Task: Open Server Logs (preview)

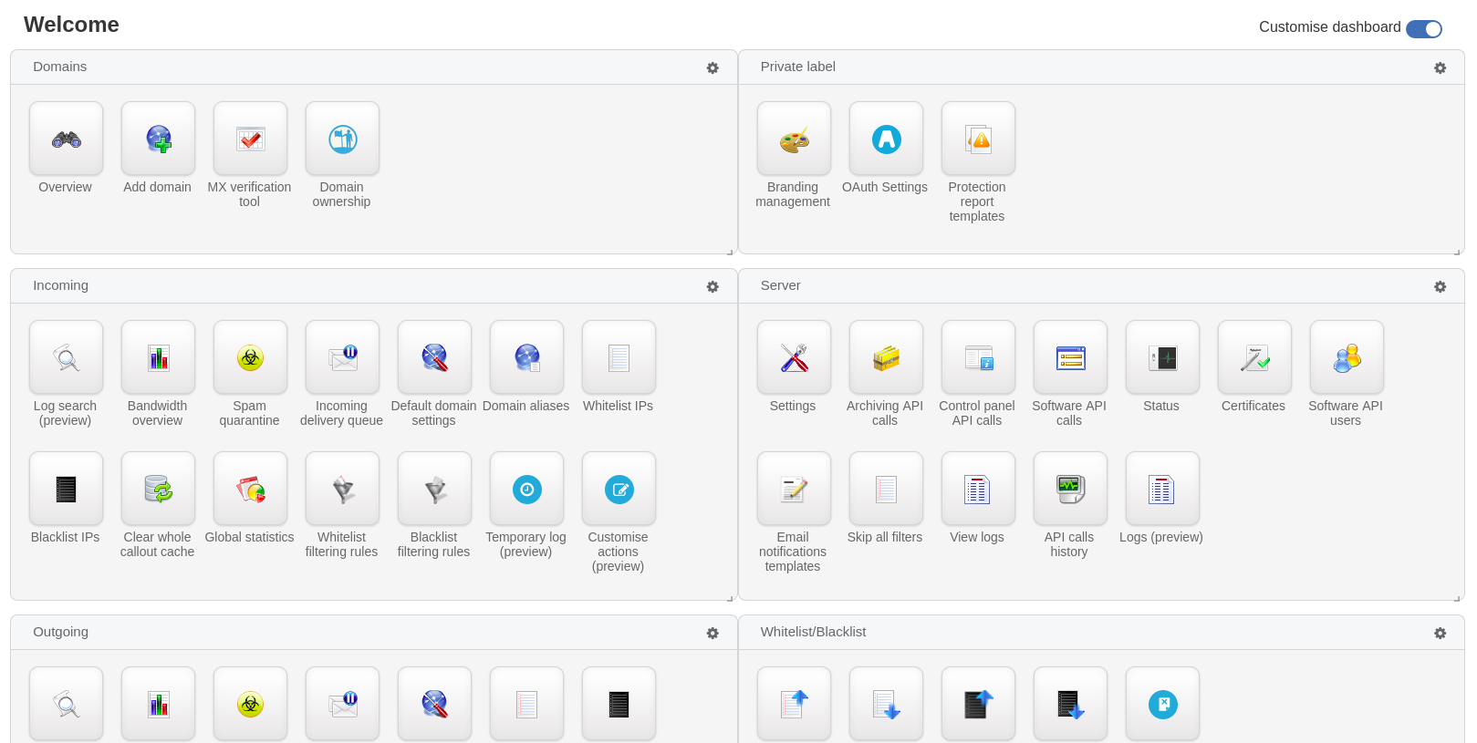Action: pos(1162,489)
